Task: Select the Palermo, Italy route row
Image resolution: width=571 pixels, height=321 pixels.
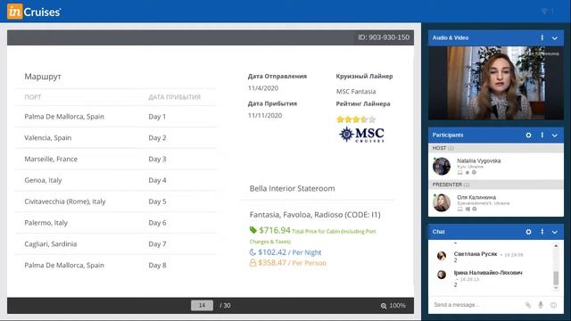Action: click(116, 223)
